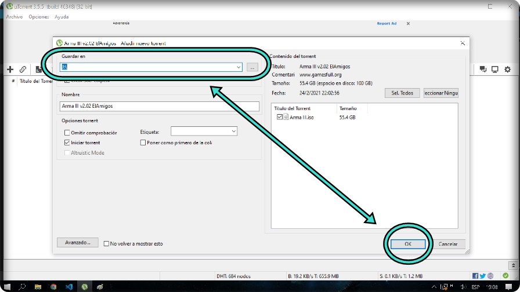Click the # column header in main window
The height and width of the screenshot is (292, 520).
coord(13,81)
